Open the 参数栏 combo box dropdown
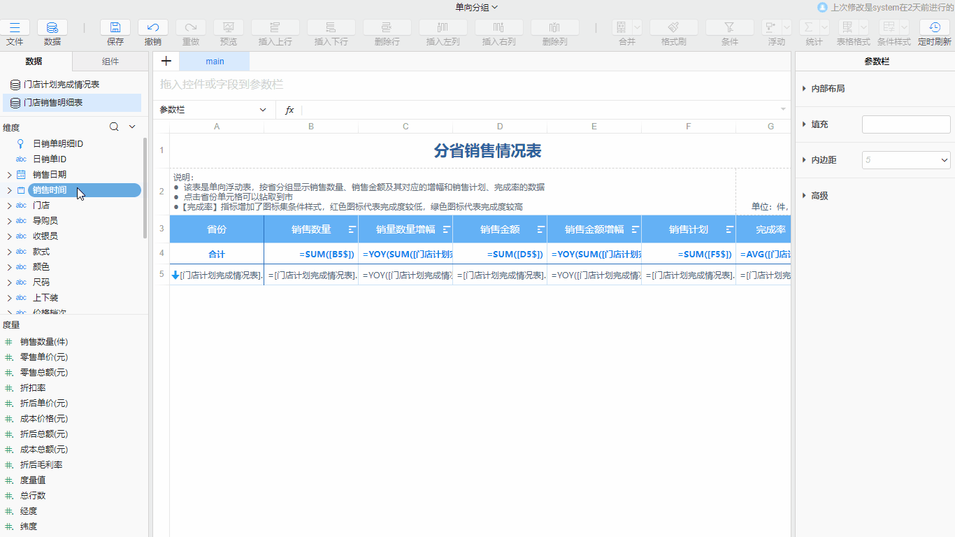Image resolution: width=955 pixels, height=537 pixels. [263, 110]
